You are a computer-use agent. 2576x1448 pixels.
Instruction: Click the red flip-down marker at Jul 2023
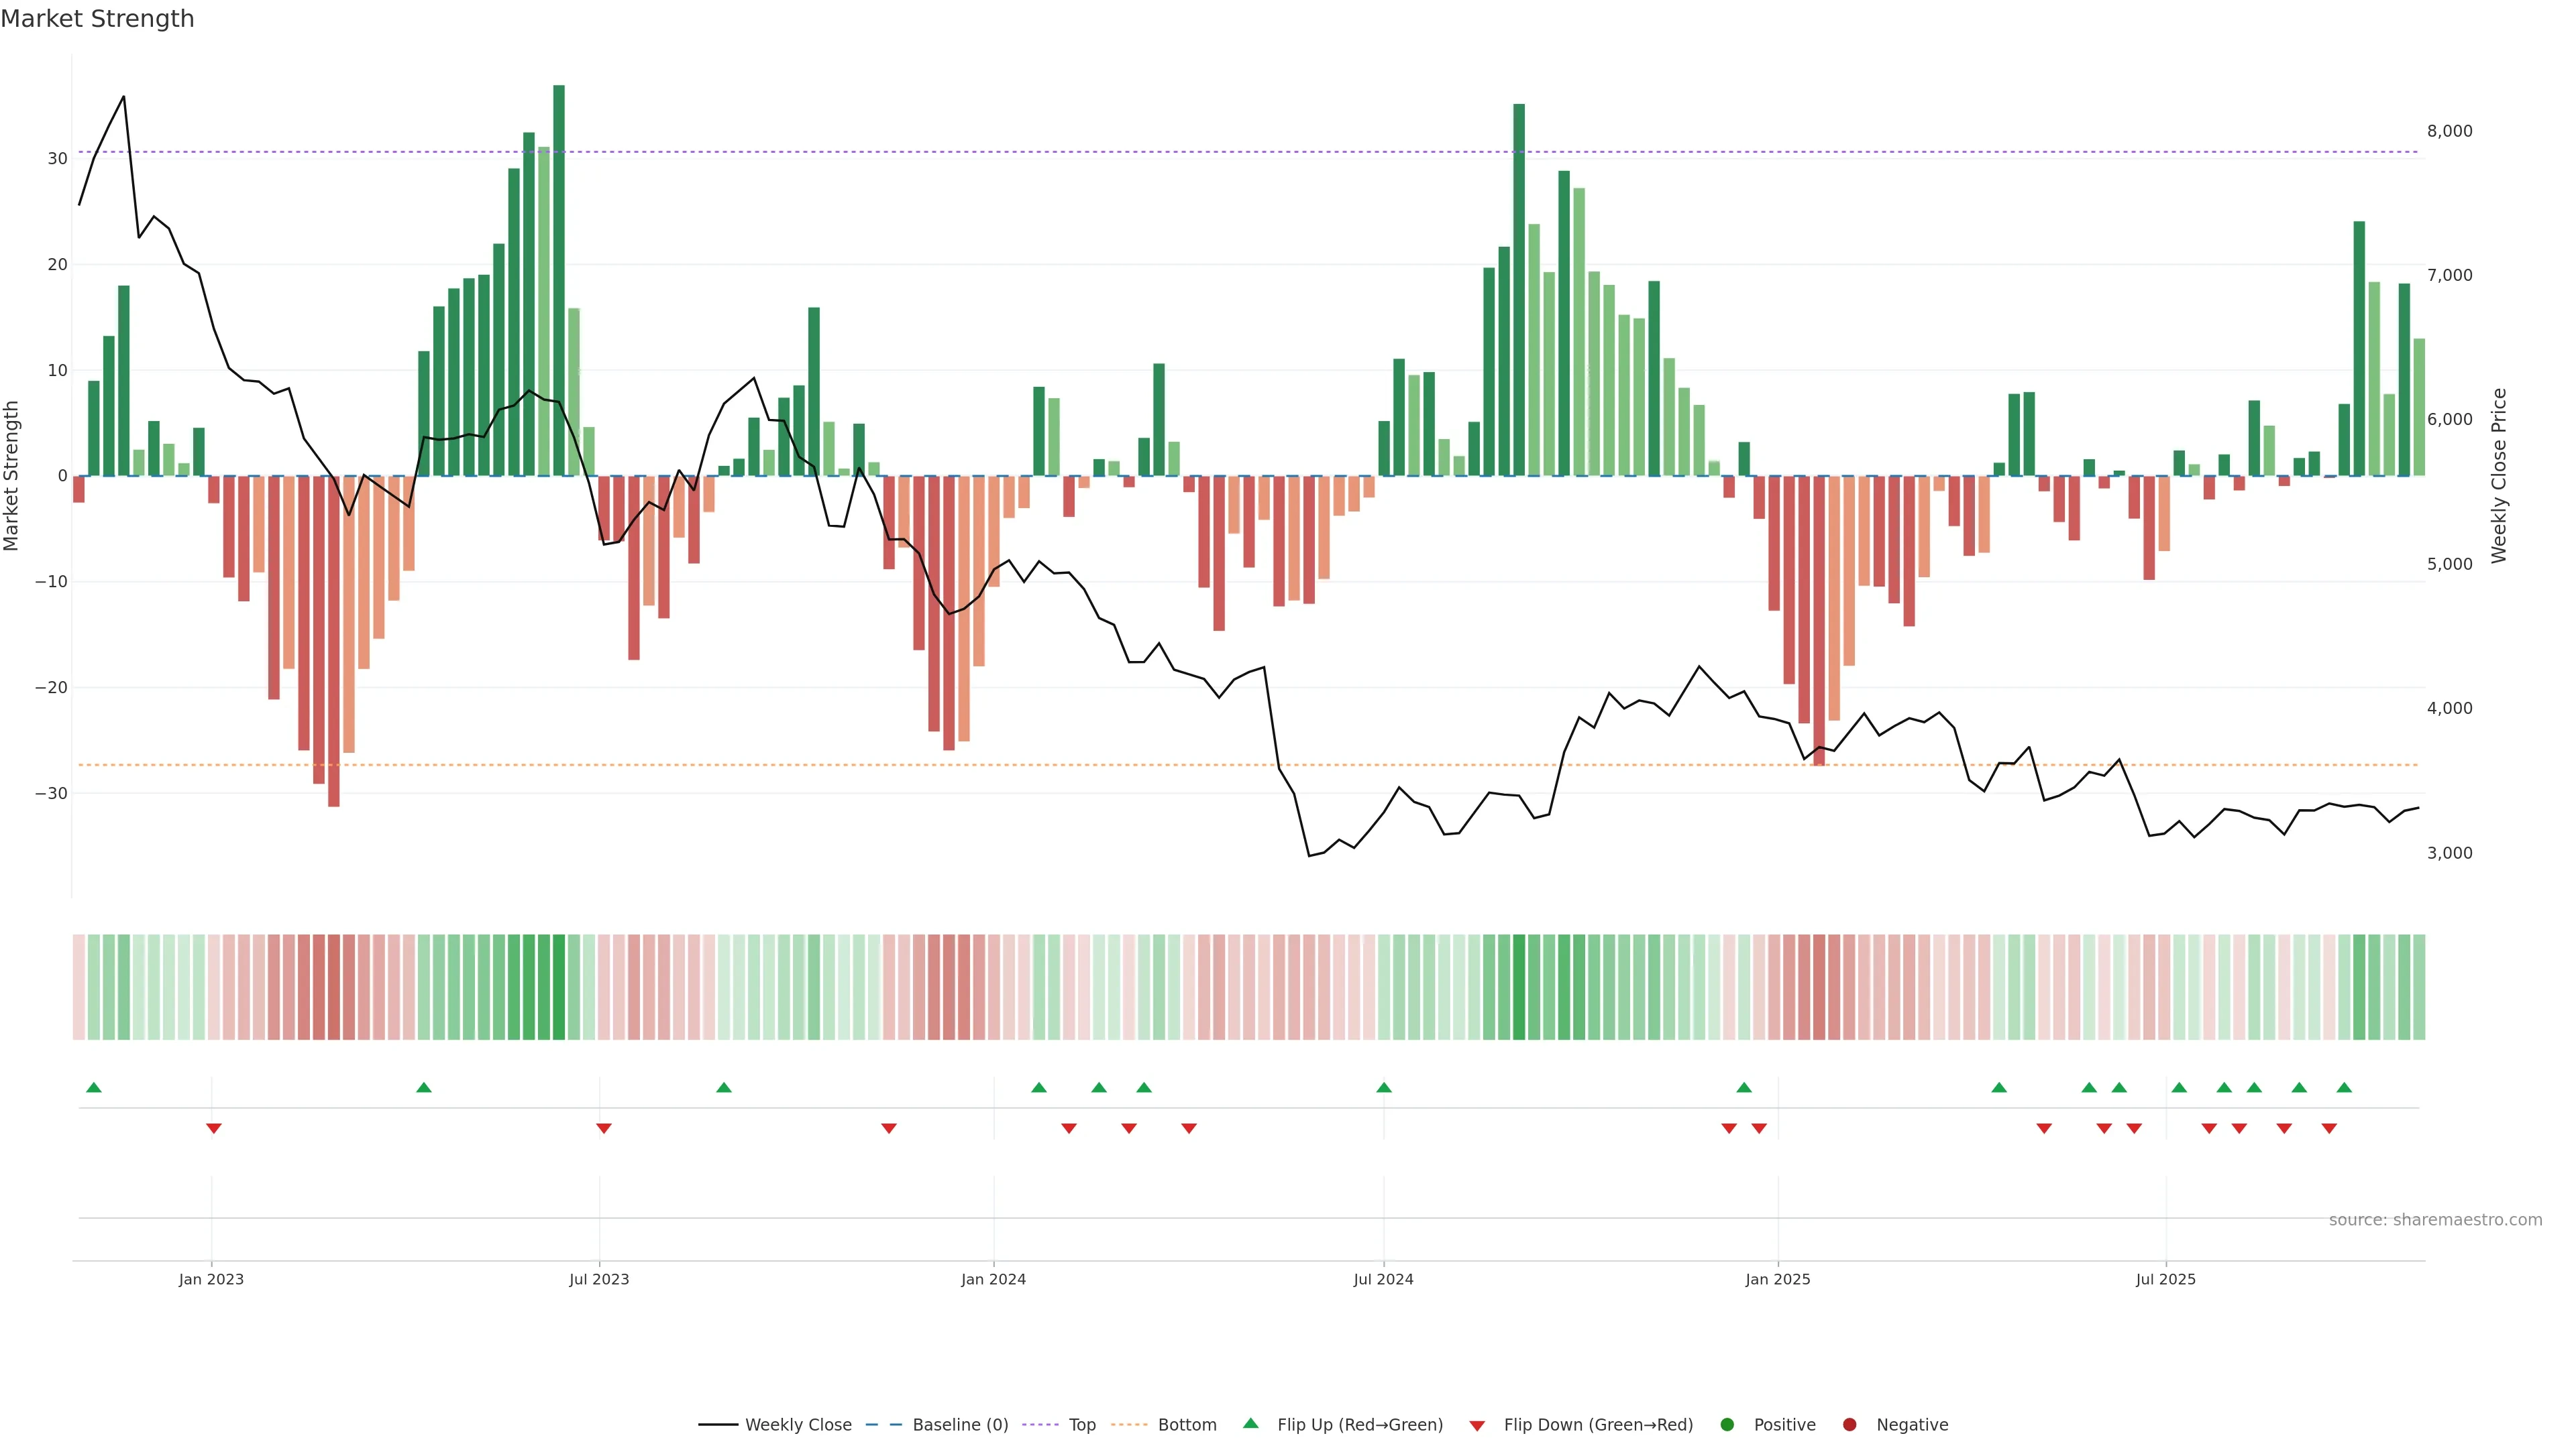[x=603, y=1128]
